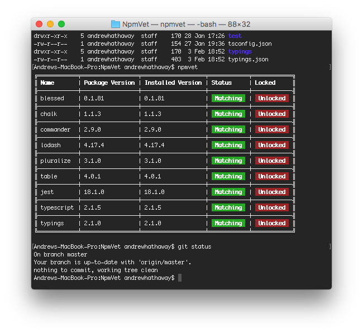Click the Name column header

pyautogui.click(x=47, y=83)
